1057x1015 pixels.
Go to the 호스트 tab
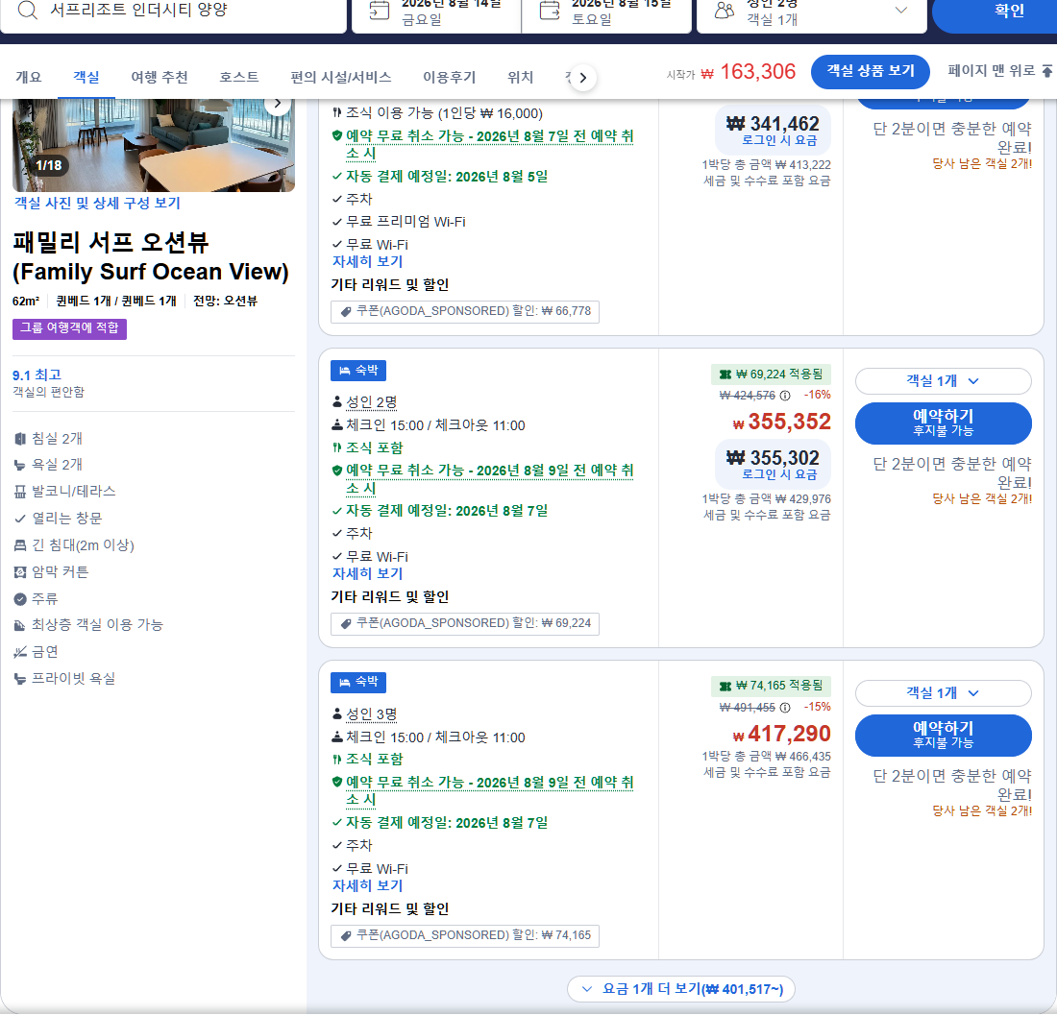[x=238, y=78]
